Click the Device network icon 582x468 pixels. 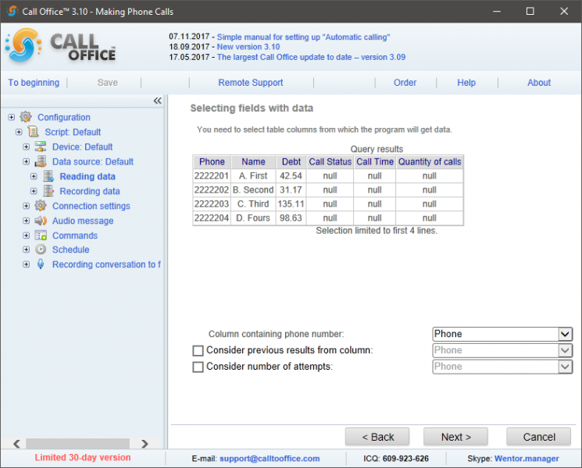pos(41,147)
